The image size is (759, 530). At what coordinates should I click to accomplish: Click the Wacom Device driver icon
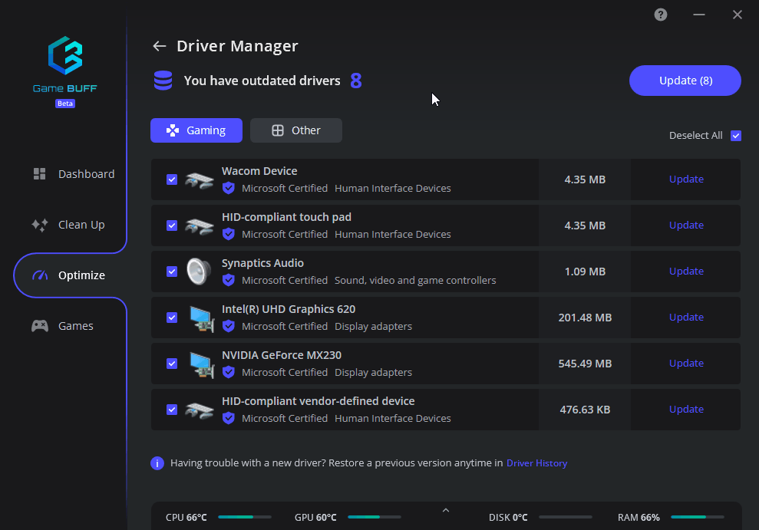coord(199,180)
